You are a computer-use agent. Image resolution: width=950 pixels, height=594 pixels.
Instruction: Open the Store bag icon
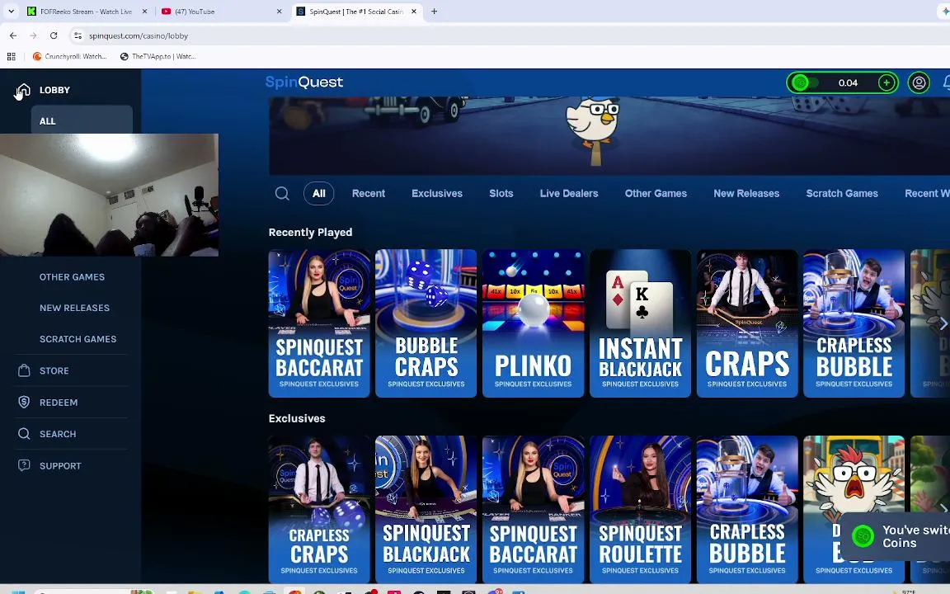24,370
